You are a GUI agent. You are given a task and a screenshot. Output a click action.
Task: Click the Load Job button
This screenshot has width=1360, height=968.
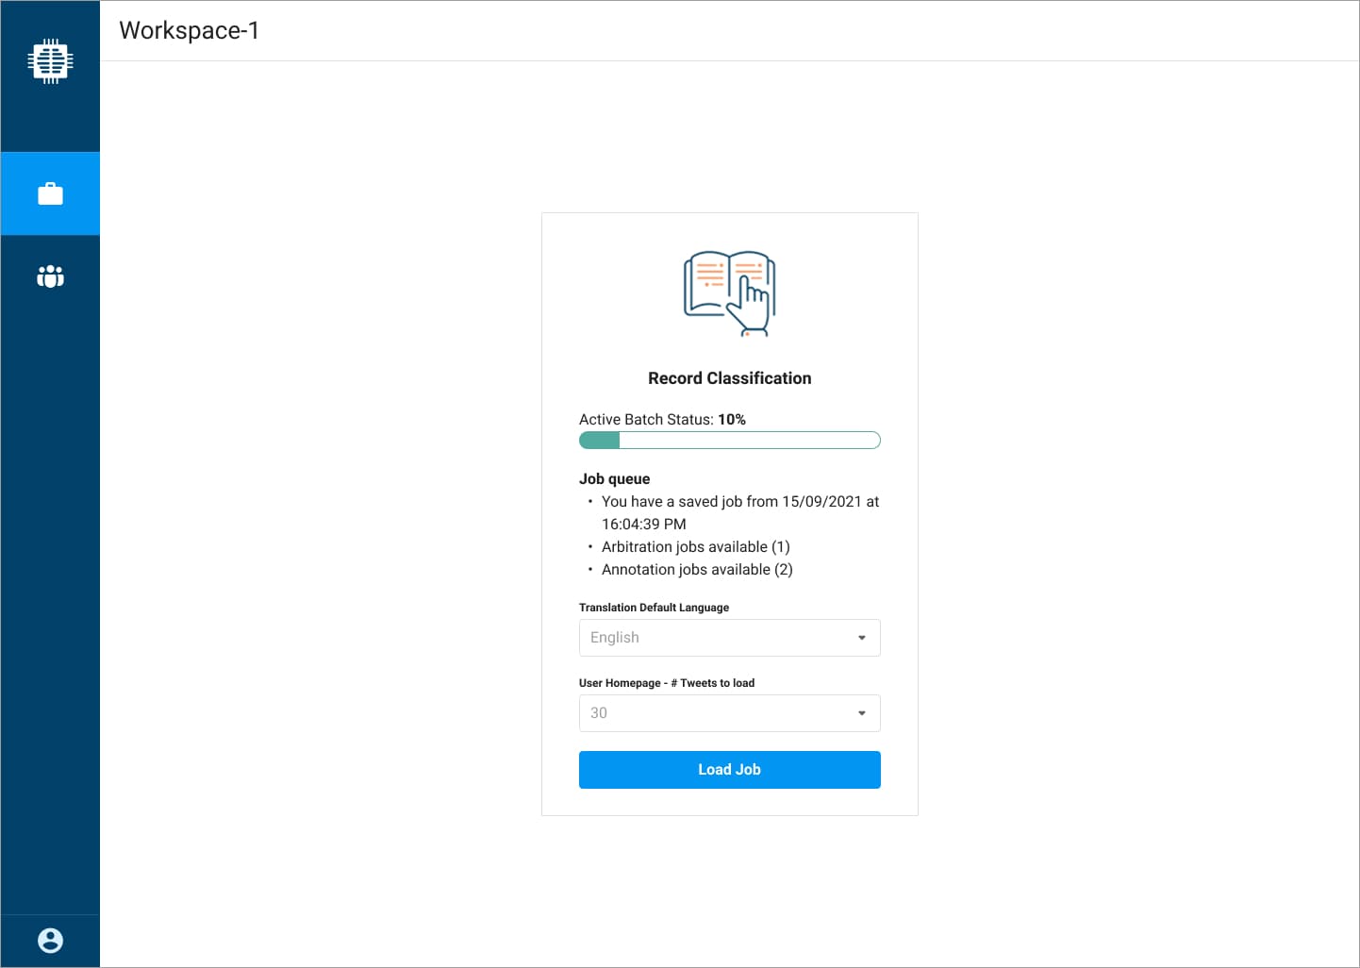[729, 769]
